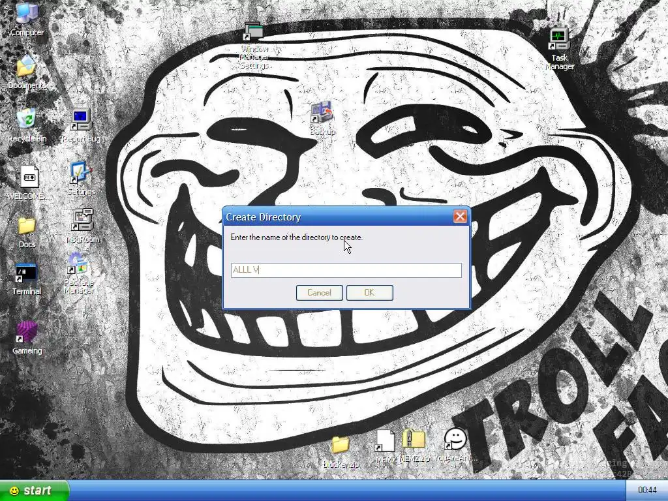Screen dimensions: 668x501
Task: Click Cancel in Create Directory dialog
Action: tap(319, 293)
